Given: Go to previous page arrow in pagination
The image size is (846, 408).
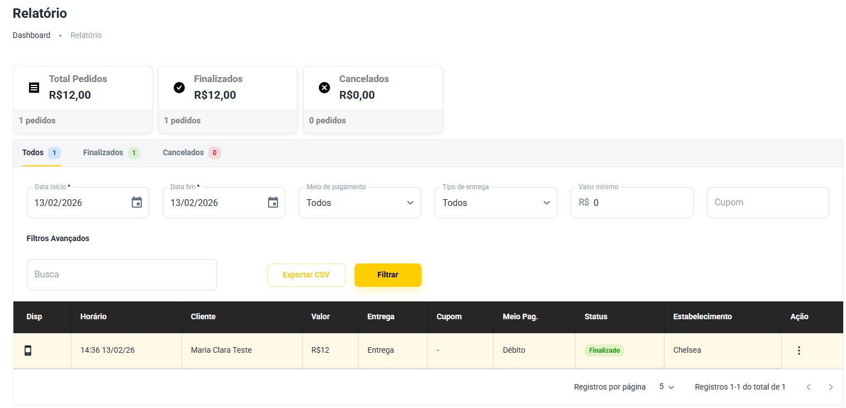Looking at the screenshot, I should [x=808, y=387].
